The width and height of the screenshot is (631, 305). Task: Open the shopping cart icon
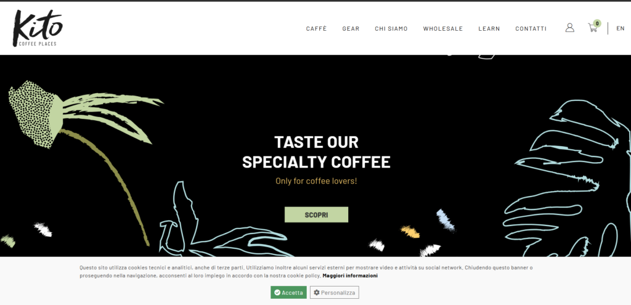[x=592, y=28]
